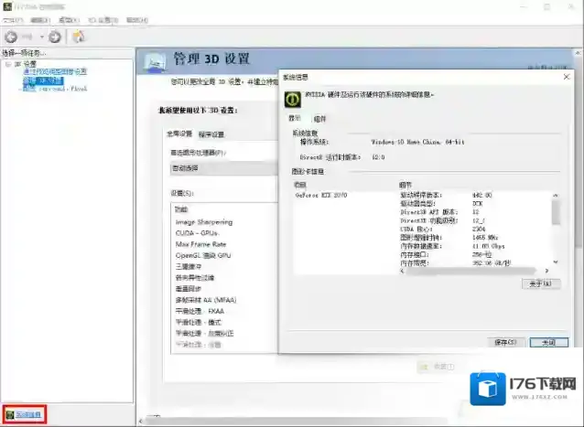This screenshot has width=584, height=427.
Task: Select GeForce RTX 2070 in the items list
Action: [x=321, y=195]
